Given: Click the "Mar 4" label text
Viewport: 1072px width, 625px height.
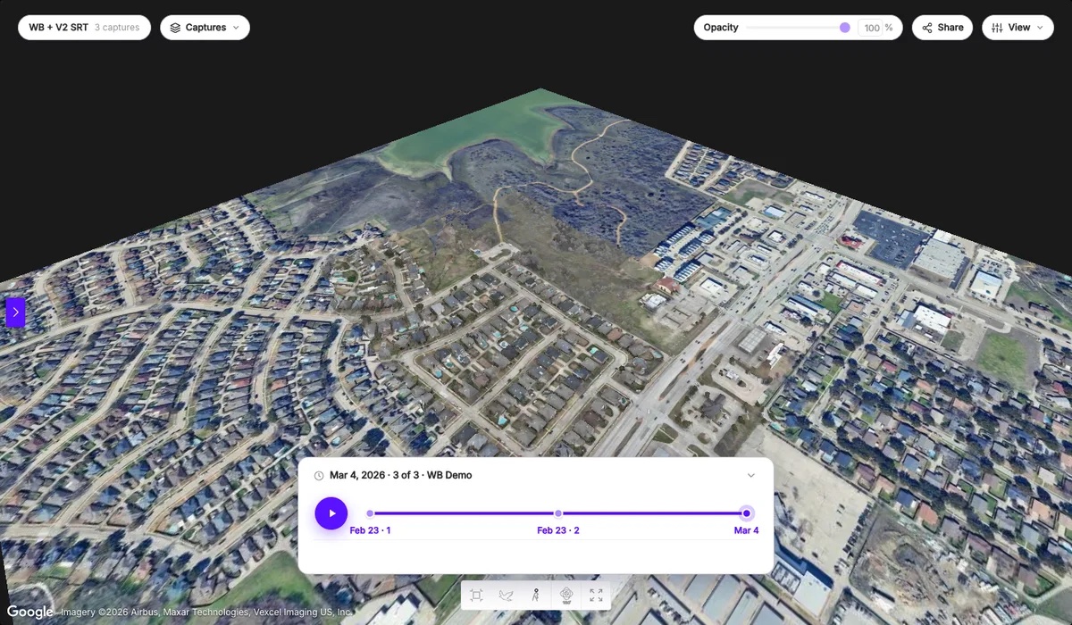Looking at the screenshot, I should coord(747,530).
